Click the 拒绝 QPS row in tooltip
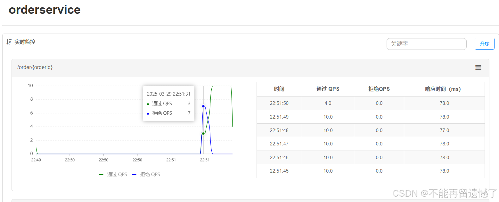The height and width of the screenshot is (202, 499). click(x=168, y=113)
